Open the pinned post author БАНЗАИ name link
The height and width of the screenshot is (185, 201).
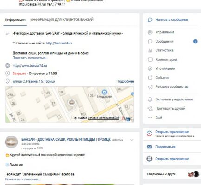click(66, 139)
